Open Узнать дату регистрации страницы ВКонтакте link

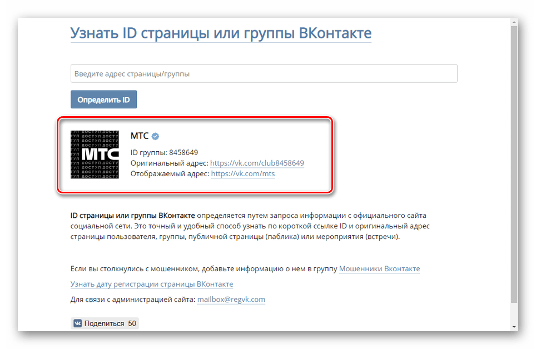[152, 284]
